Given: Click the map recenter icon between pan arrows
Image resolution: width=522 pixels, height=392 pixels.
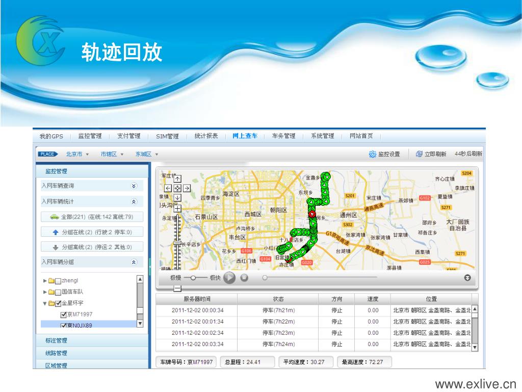Looking at the screenshot, I should (177, 188).
